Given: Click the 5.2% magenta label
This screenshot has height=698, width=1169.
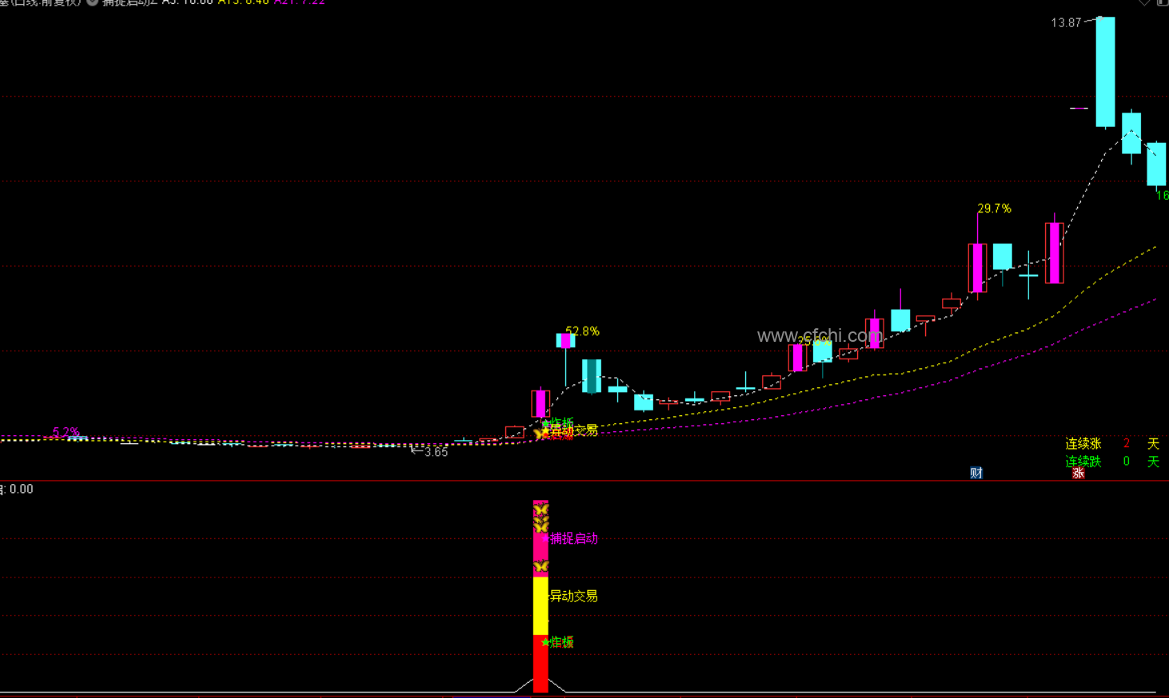Looking at the screenshot, I should [x=66, y=432].
